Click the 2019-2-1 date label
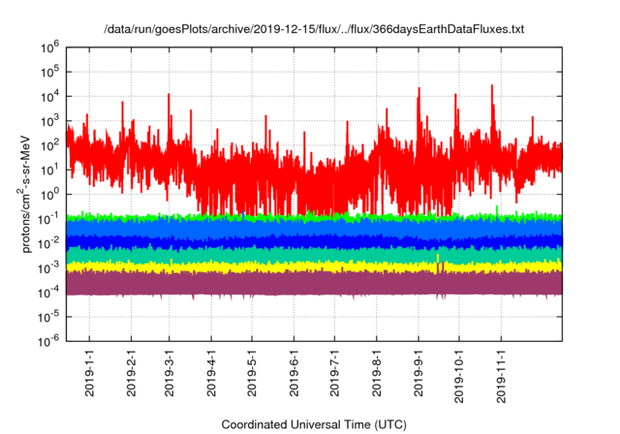Image resolution: width=620 pixels, height=434 pixels. tap(132, 373)
